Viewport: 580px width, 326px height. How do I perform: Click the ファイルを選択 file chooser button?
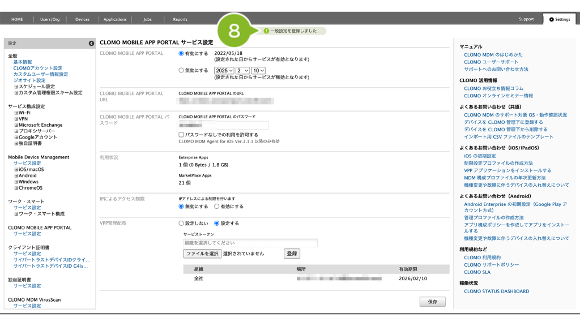click(x=202, y=254)
